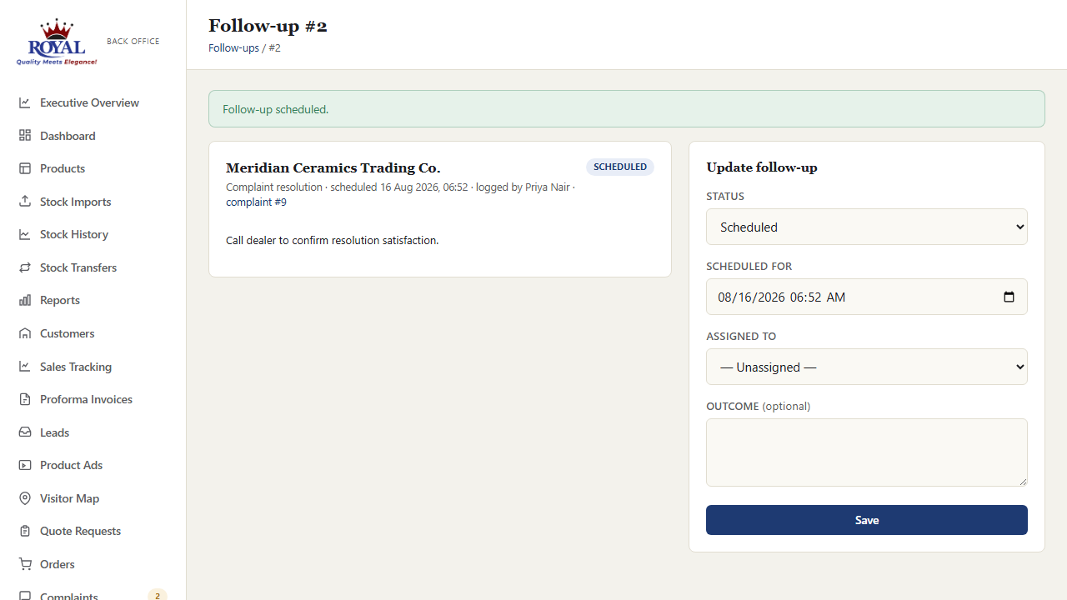Click the Executive Overview chart icon
1067x600 pixels.
tap(25, 102)
